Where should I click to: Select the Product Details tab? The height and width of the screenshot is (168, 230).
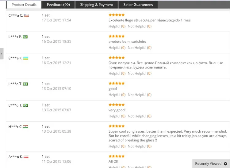[x=24, y=5]
